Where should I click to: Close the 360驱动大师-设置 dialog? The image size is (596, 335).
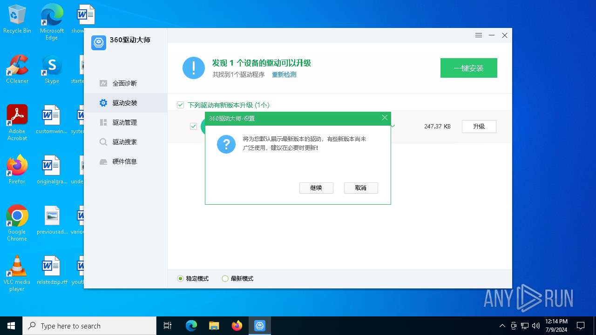click(385, 118)
